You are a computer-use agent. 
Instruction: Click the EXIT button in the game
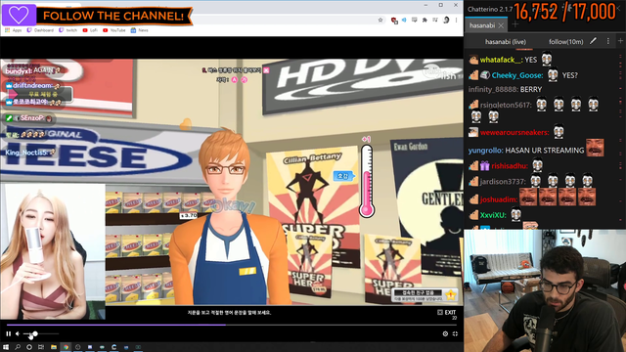click(447, 313)
